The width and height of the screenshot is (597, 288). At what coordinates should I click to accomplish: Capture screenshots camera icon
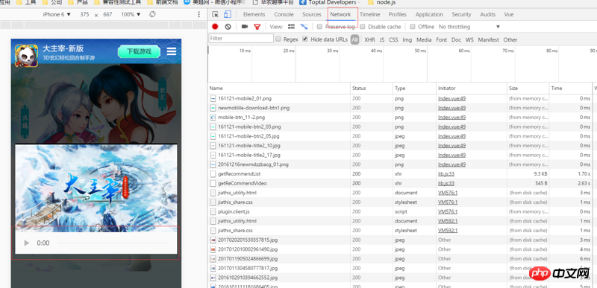coord(245,27)
